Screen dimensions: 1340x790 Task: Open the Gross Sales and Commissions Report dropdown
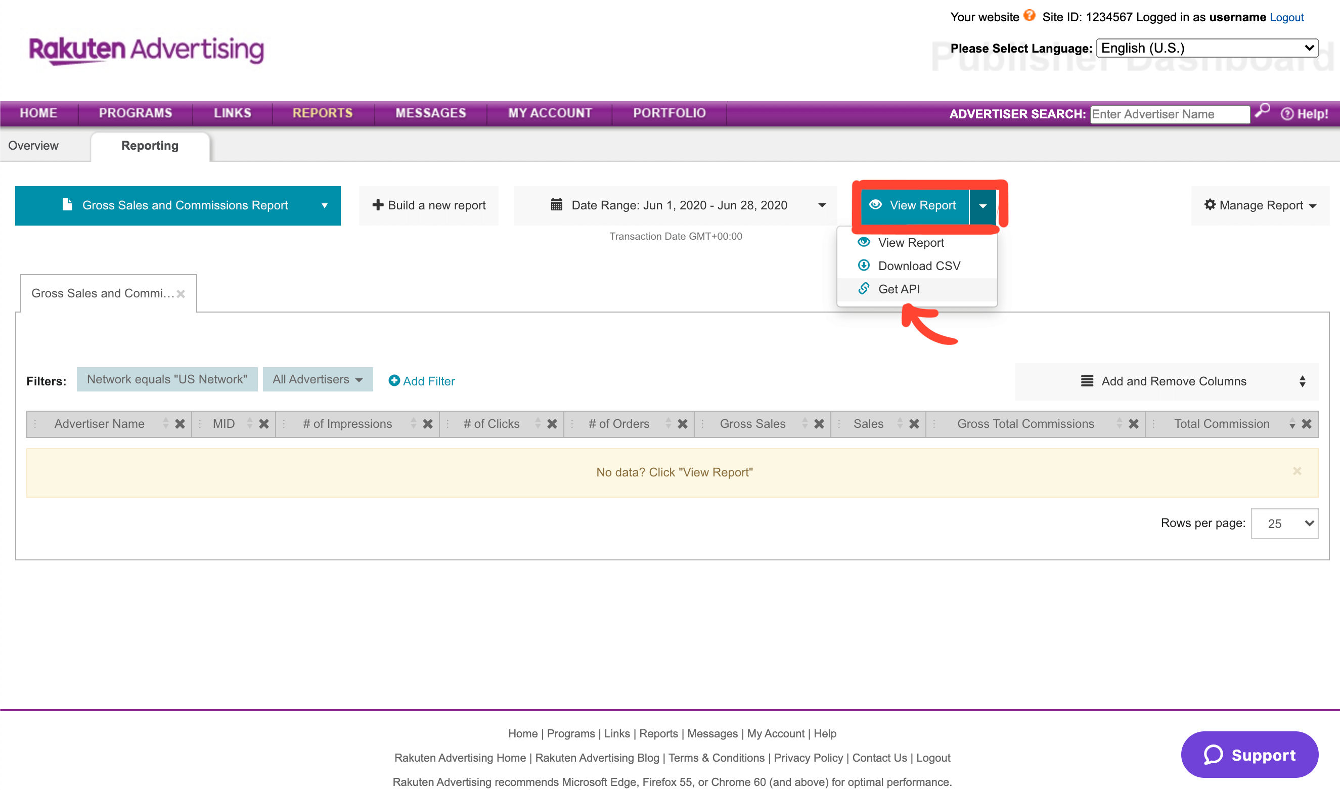178,205
